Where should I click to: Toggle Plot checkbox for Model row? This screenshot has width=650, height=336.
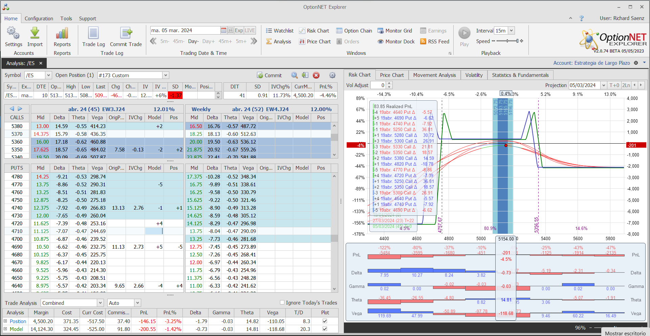(x=325, y=329)
